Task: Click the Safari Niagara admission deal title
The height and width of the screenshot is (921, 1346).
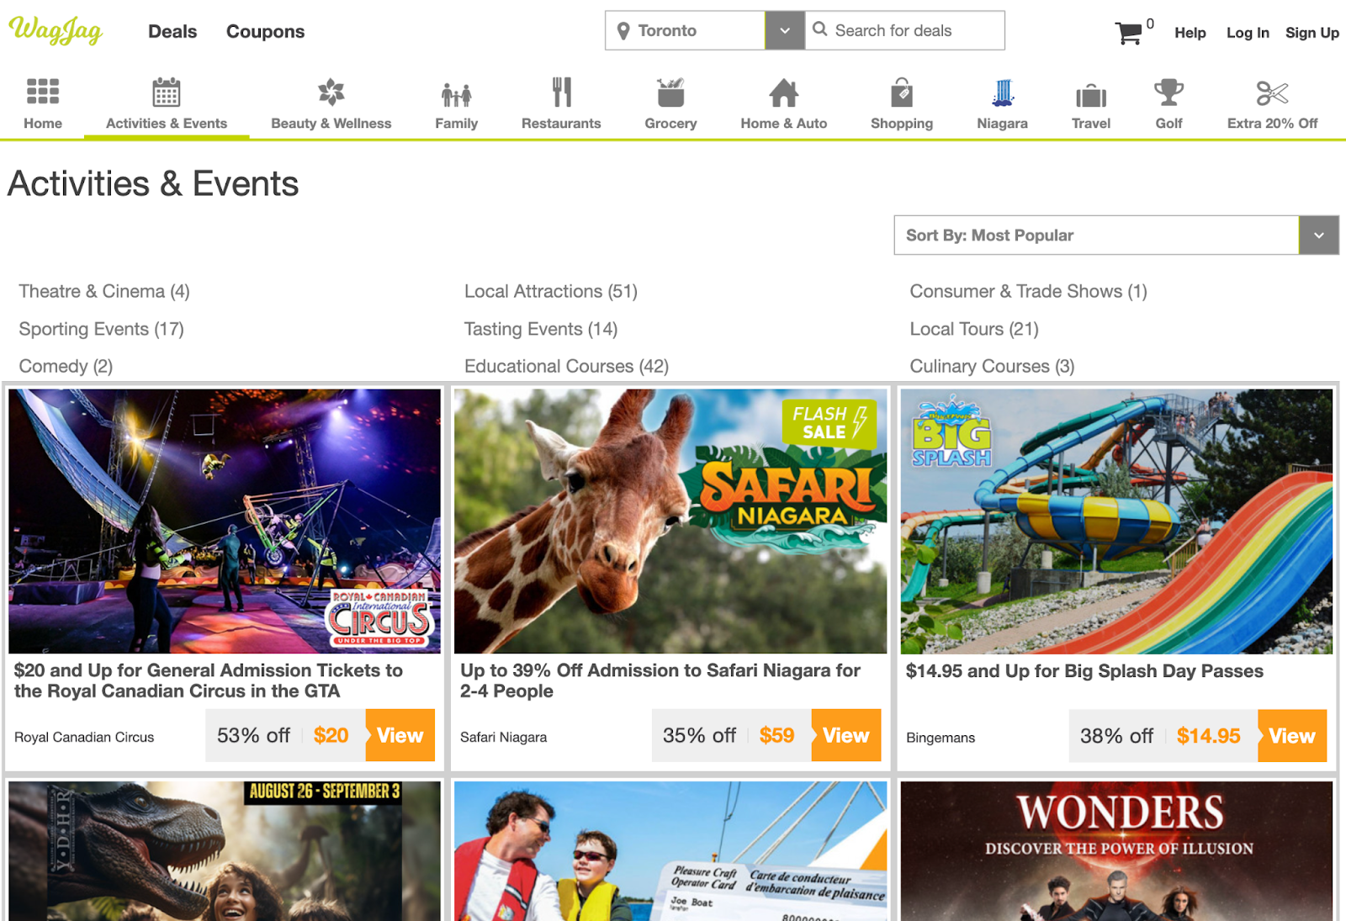Action: click(x=660, y=680)
